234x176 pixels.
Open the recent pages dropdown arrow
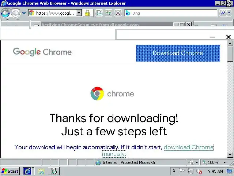[24, 13]
